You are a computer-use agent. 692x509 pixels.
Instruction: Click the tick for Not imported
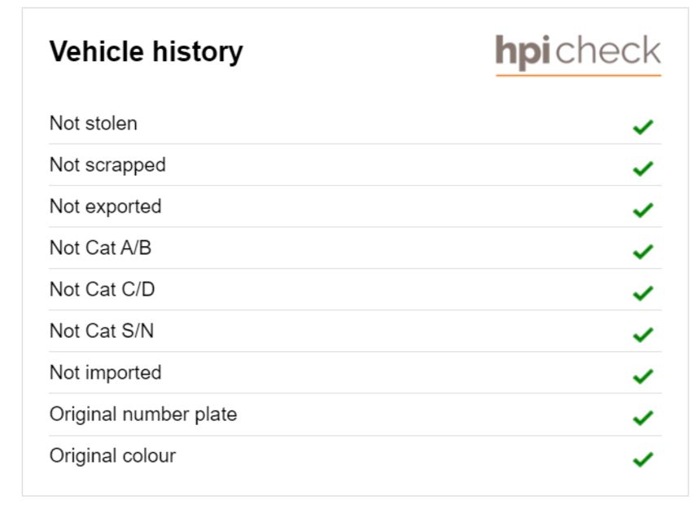click(x=643, y=376)
